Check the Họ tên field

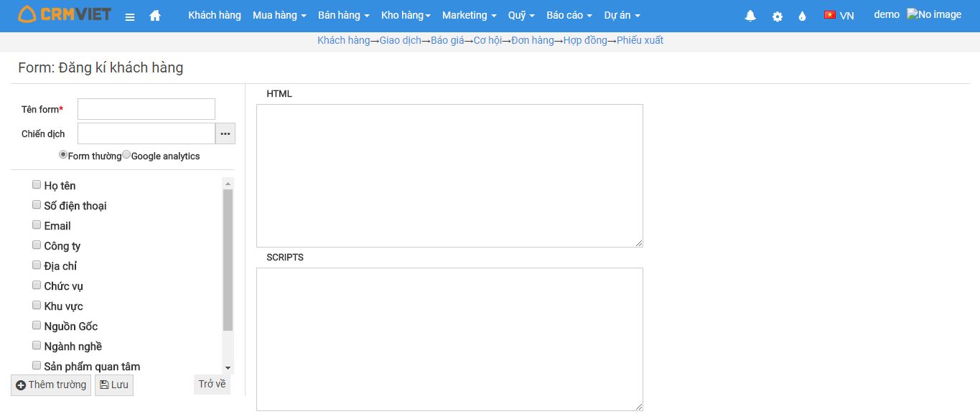point(37,184)
